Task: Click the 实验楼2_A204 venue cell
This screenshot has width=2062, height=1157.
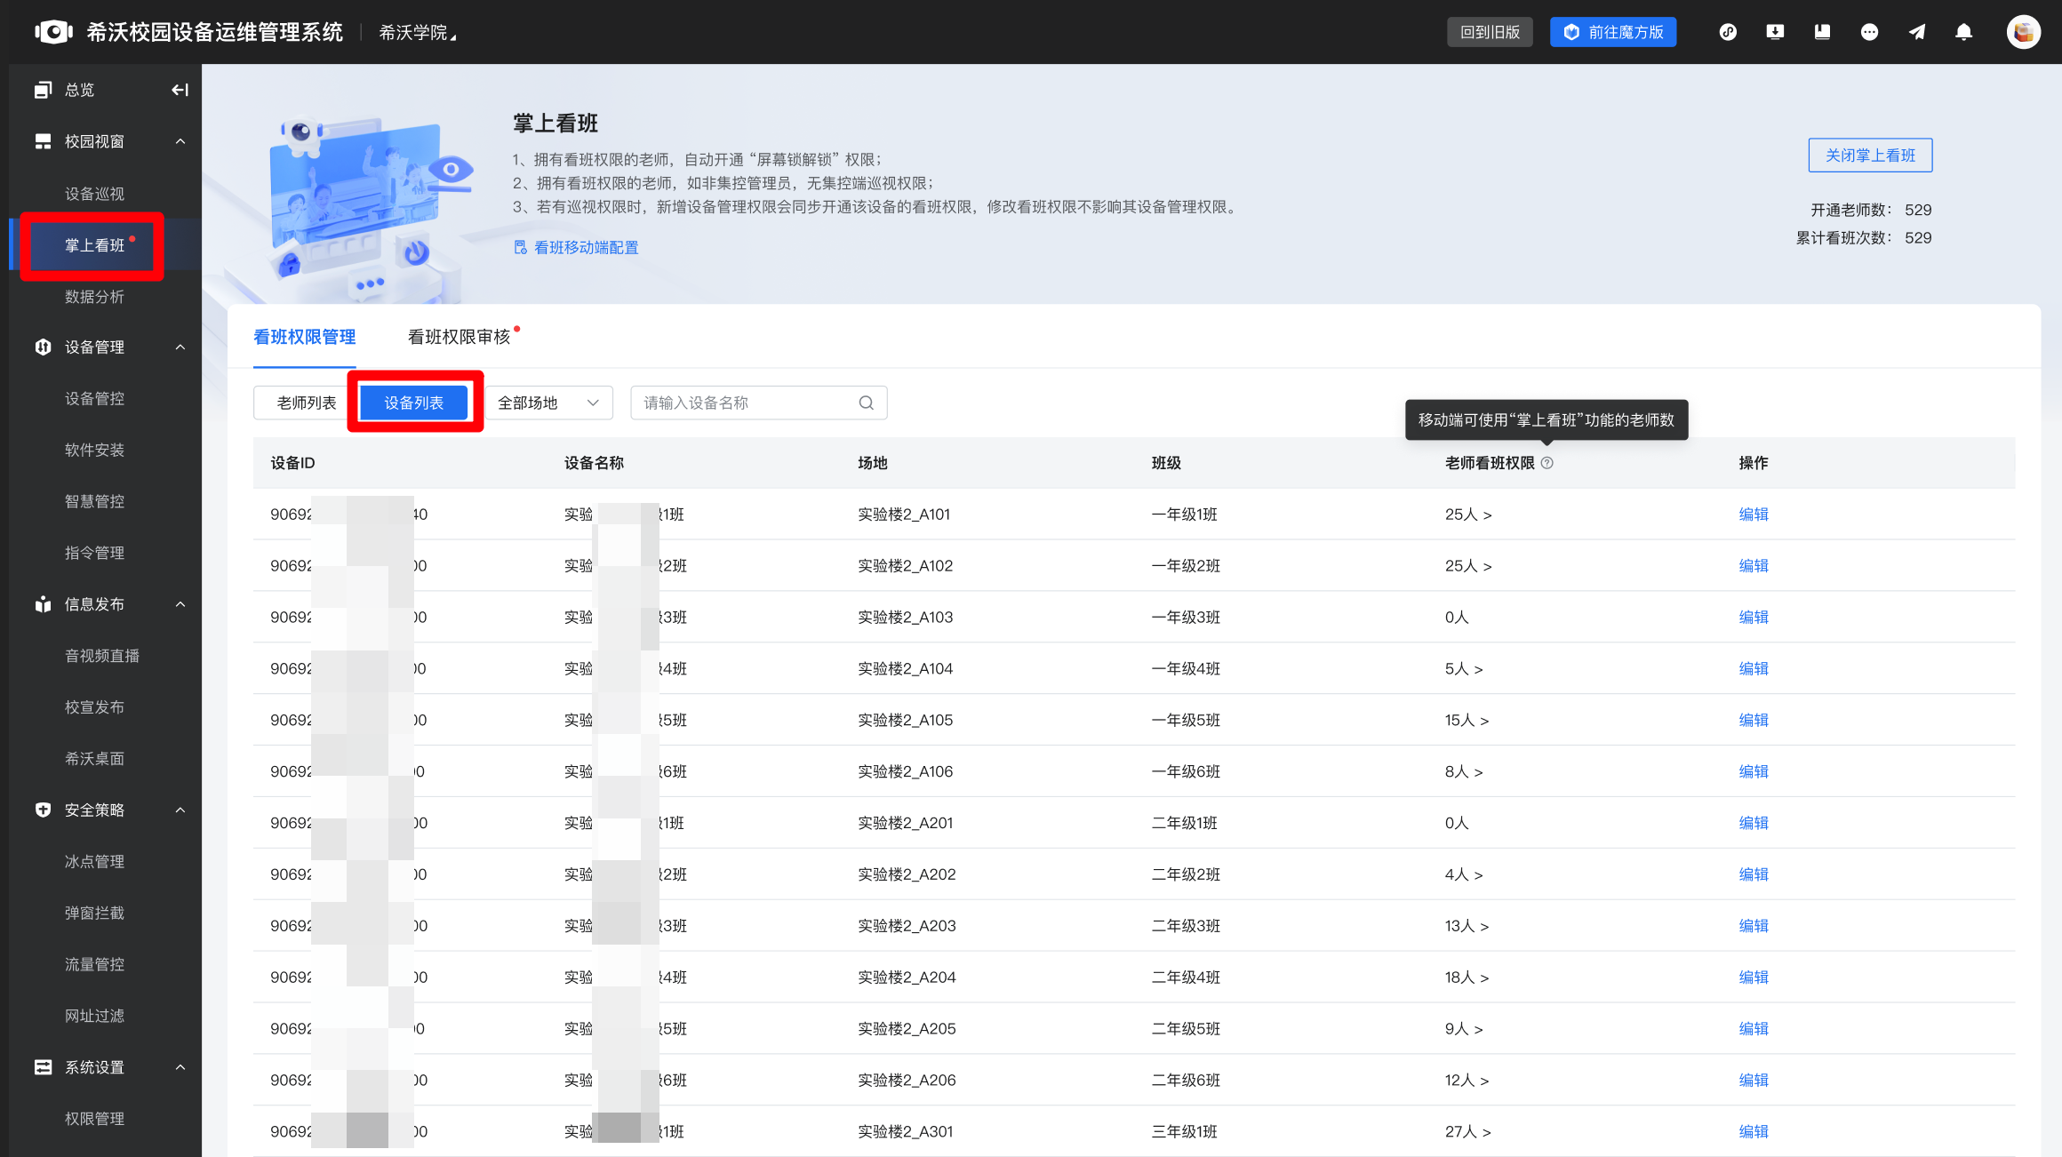Action: coord(907,977)
